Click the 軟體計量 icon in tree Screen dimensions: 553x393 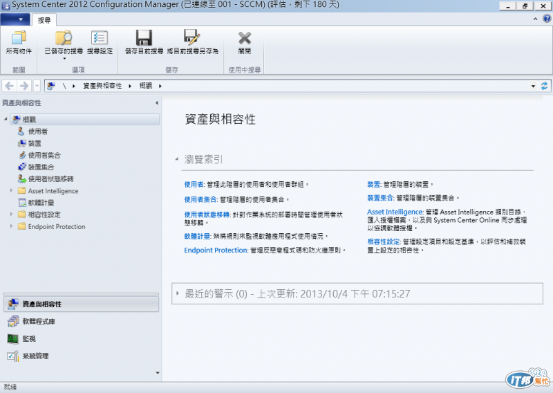click(x=22, y=203)
